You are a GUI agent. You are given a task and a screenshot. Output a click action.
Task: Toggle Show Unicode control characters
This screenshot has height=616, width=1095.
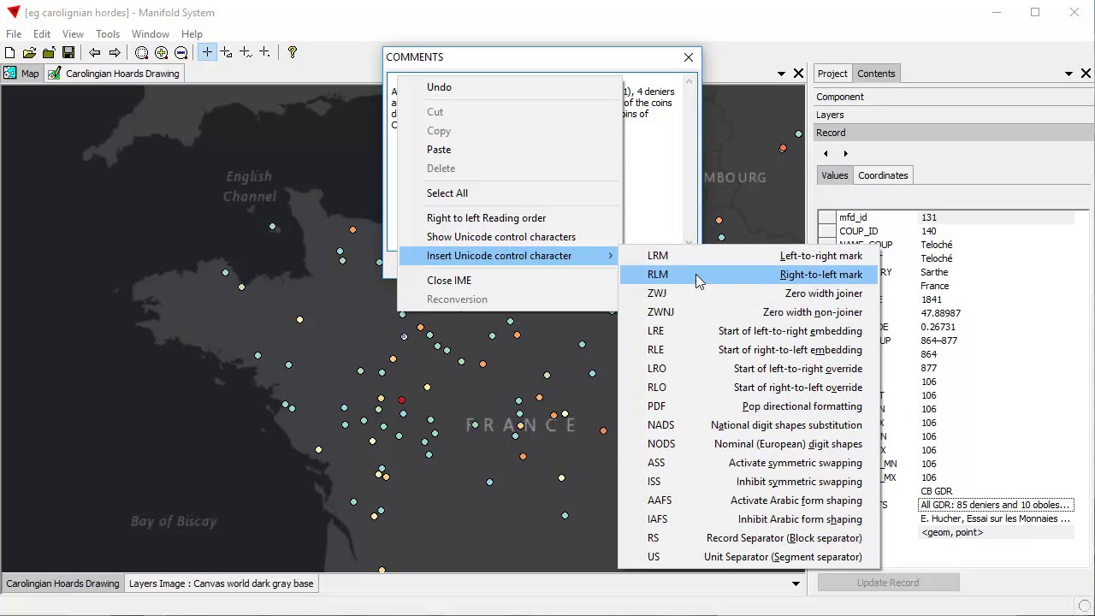tap(510, 237)
